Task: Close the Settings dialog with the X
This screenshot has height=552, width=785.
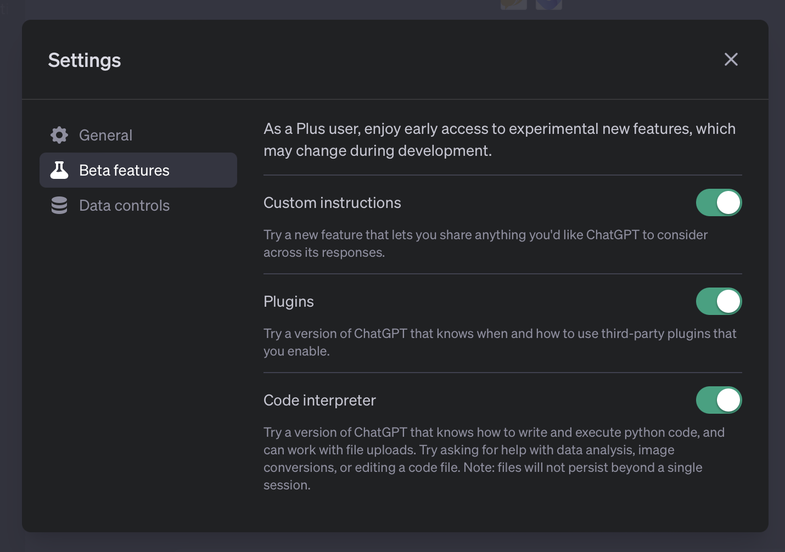Action: click(731, 59)
